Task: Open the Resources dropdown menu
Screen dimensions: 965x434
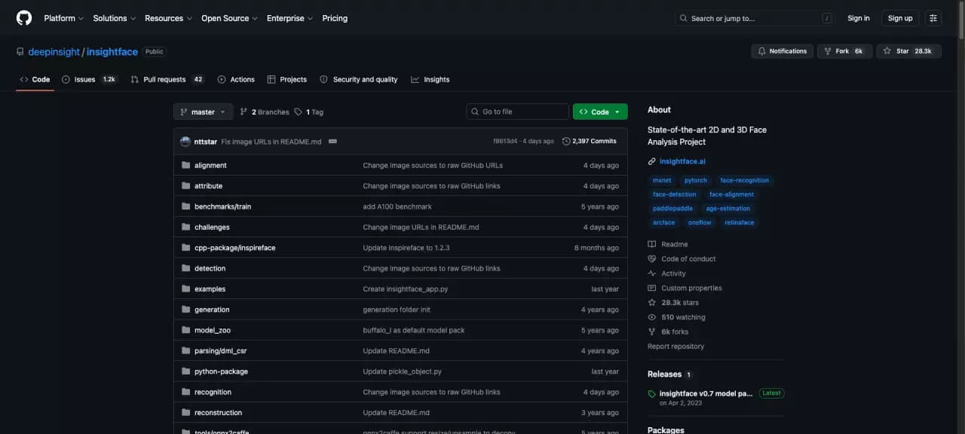Action: pos(168,18)
